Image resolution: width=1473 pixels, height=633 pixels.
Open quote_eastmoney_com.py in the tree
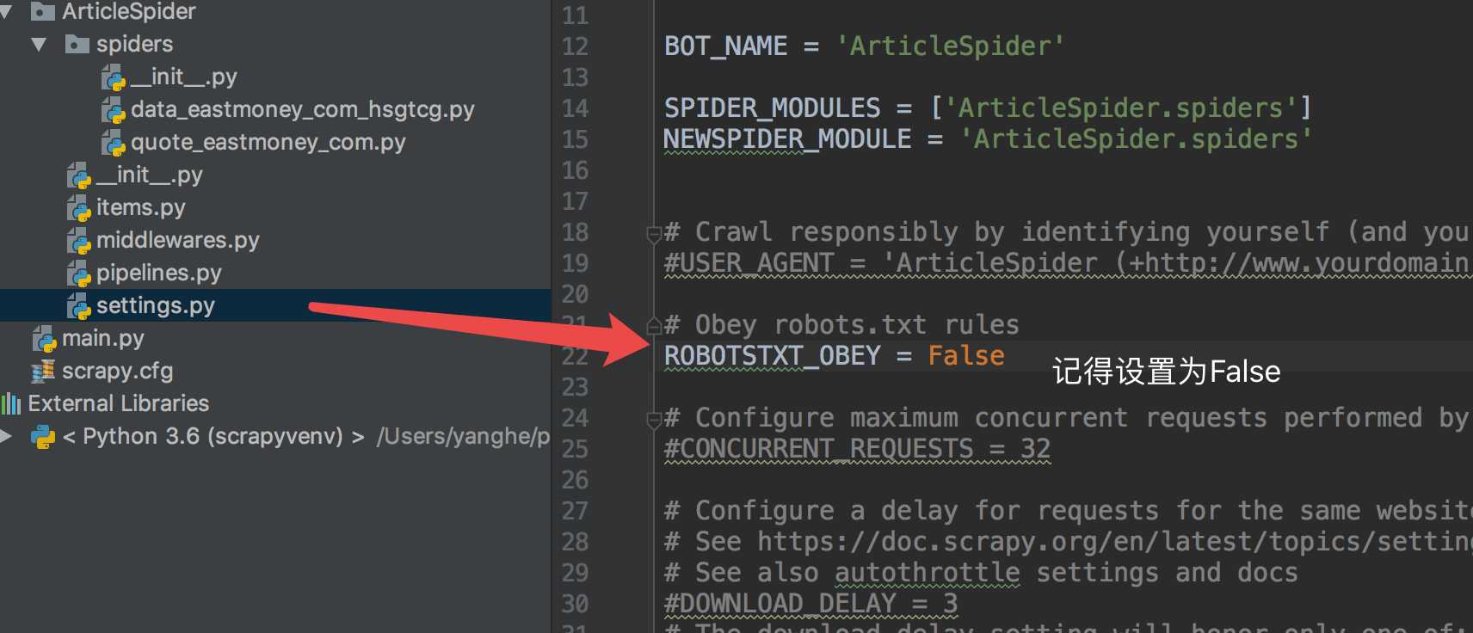(x=268, y=143)
